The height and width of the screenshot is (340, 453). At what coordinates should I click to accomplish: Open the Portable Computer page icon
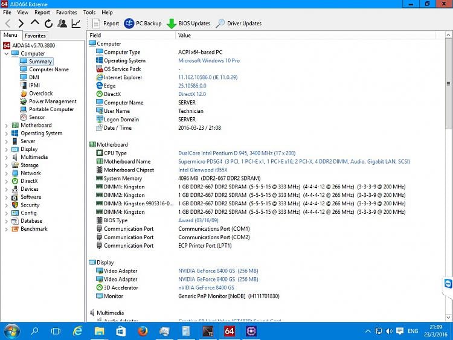[24, 109]
